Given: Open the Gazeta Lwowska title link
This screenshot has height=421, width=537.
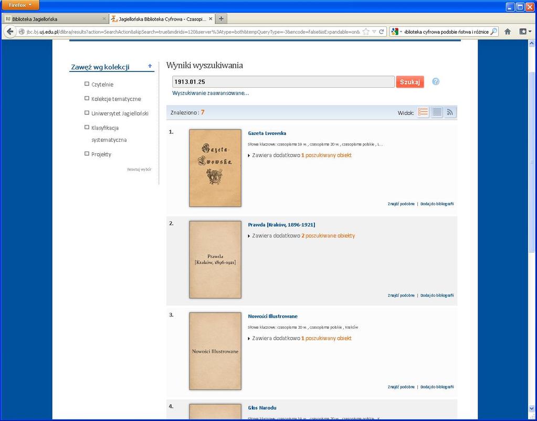Looking at the screenshot, I should pyautogui.click(x=267, y=133).
